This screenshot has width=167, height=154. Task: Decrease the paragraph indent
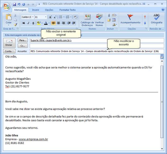click(x=69, y=23)
